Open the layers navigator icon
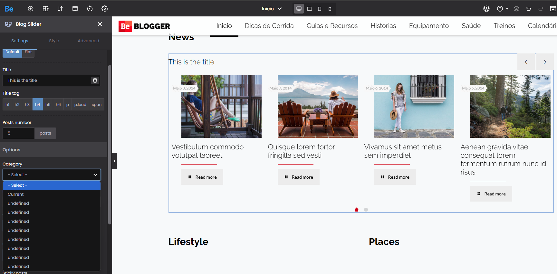 pyautogui.click(x=516, y=9)
